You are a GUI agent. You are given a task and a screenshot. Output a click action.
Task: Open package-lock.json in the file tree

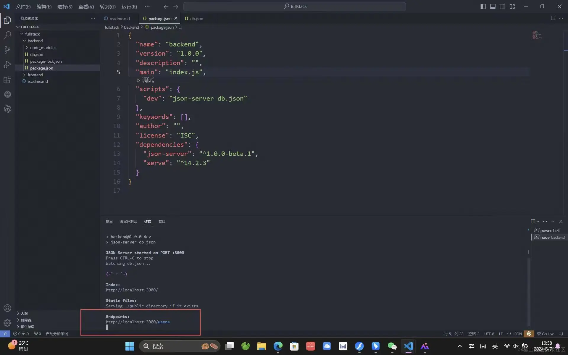click(x=57, y=61)
